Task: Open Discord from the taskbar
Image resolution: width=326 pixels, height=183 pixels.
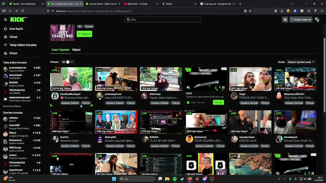Action: tap(205, 179)
